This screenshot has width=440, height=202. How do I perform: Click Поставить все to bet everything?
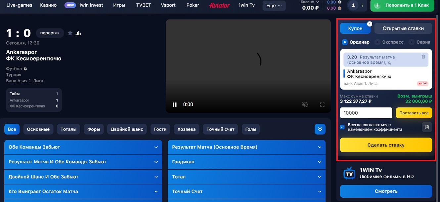click(414, 113)
